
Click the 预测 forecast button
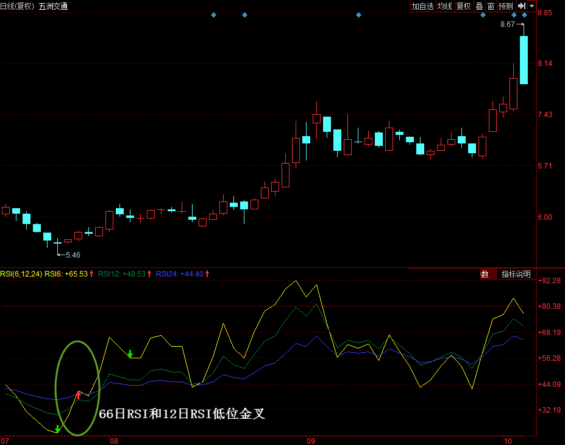(506, 6)
